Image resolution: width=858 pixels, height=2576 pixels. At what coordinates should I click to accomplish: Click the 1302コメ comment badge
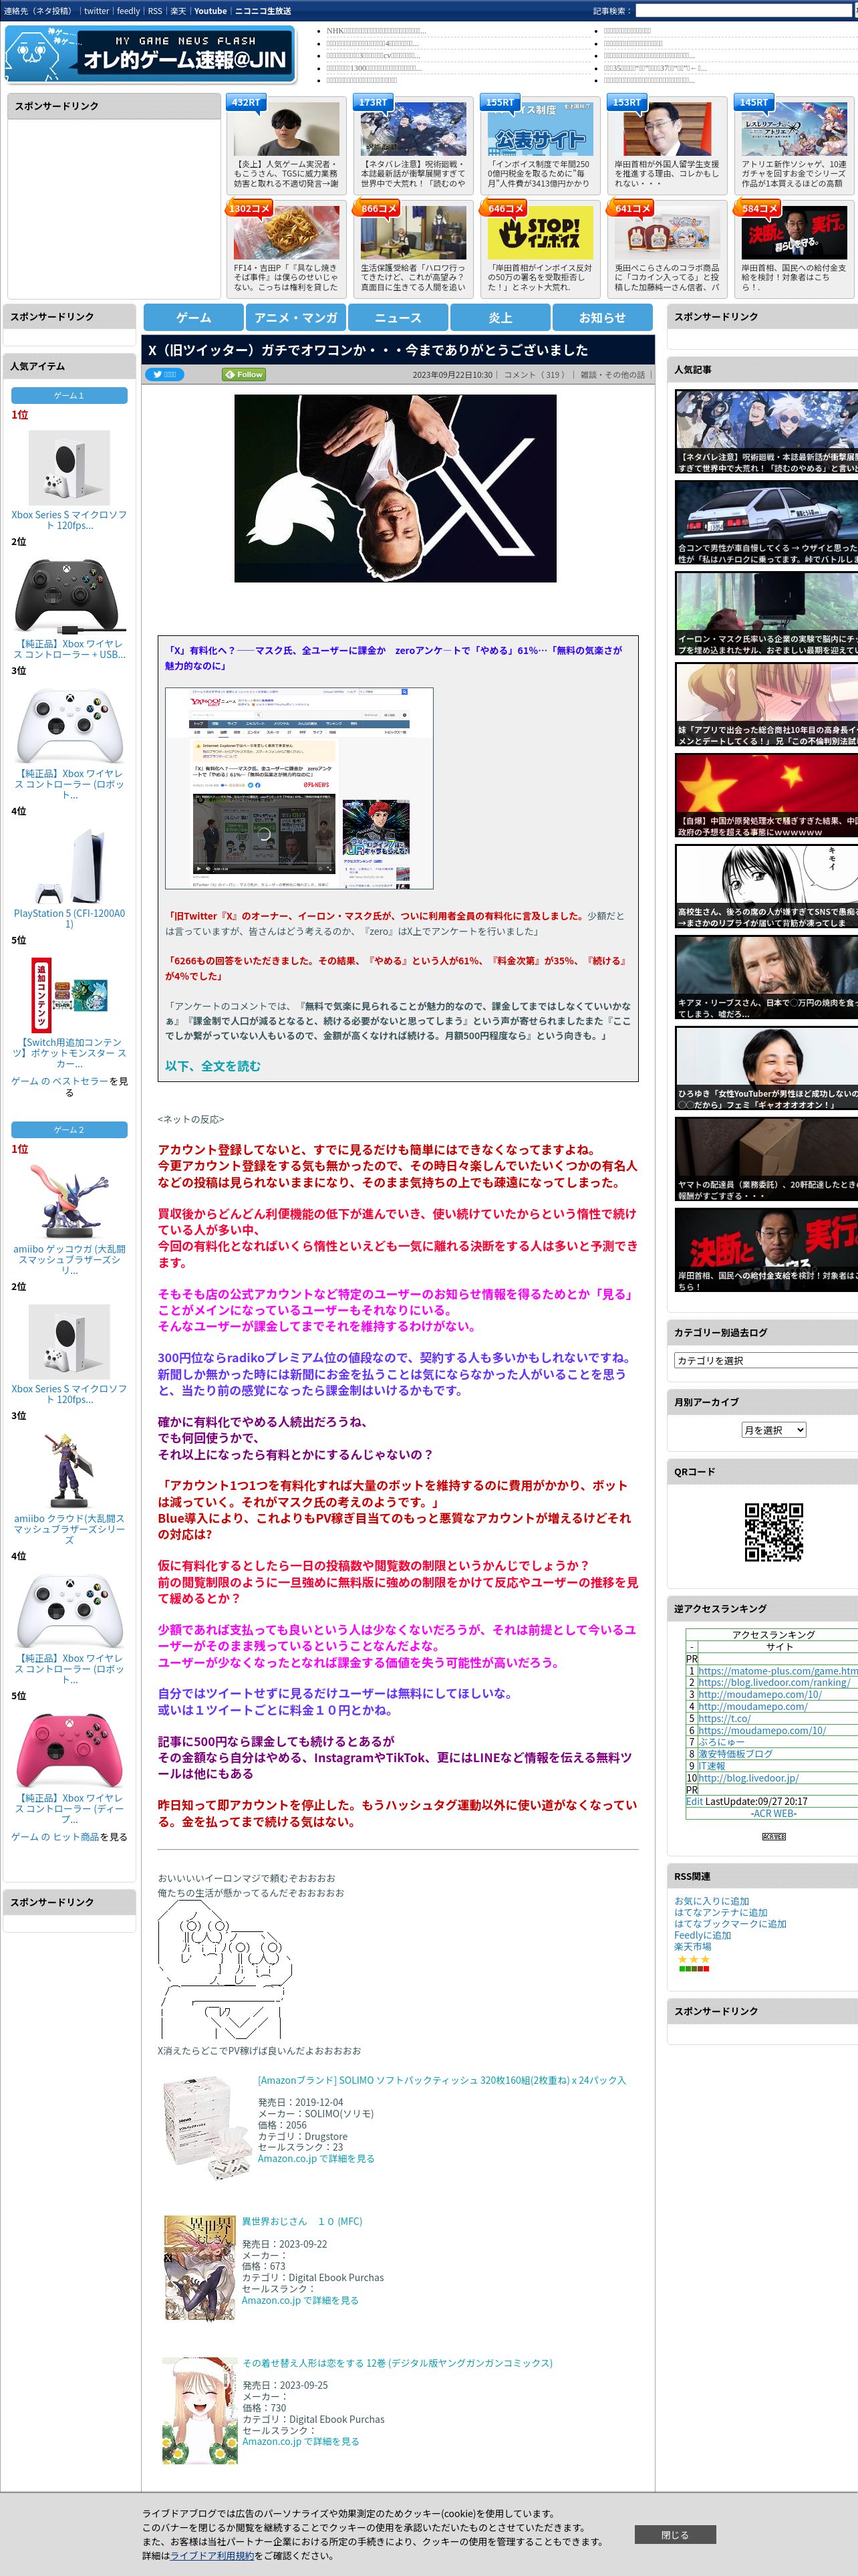click(249, 208)
